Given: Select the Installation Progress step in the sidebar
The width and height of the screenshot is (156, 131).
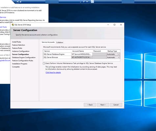Looking at the screenshot, I should pos(20,64).
